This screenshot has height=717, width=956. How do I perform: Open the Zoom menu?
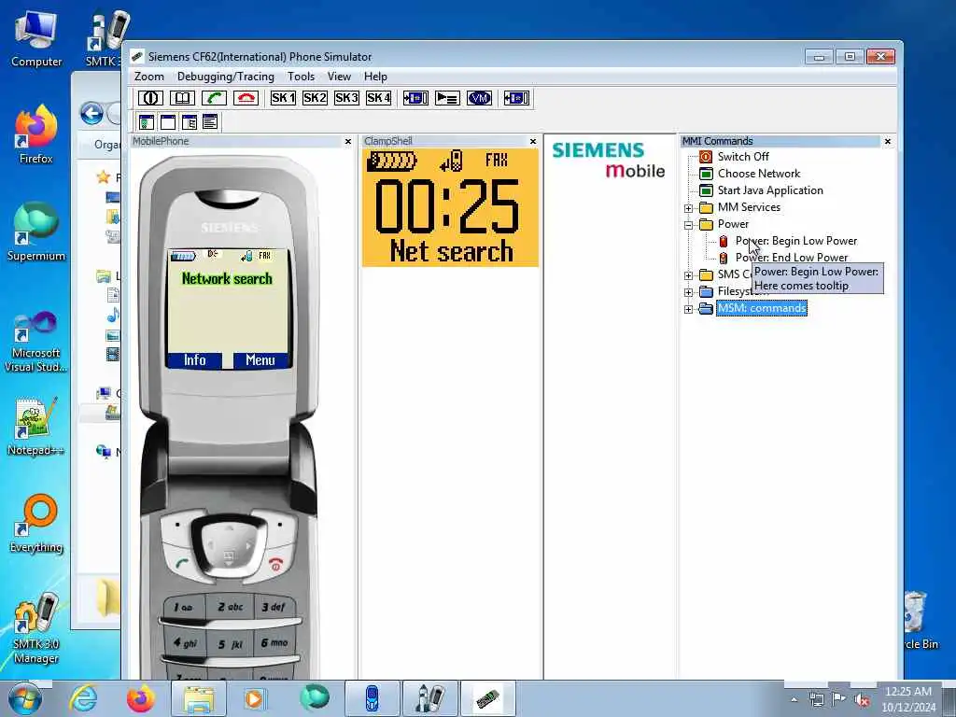click(149, 77)
